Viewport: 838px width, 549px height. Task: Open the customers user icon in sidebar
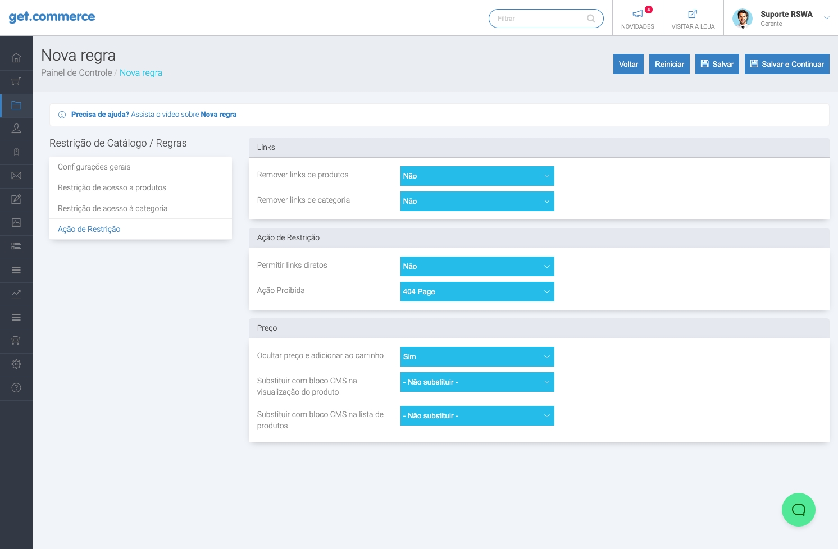[x=16, y=129]
